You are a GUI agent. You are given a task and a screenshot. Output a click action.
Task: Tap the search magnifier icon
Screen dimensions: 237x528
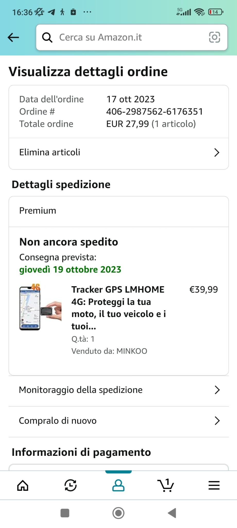[47, 37]
